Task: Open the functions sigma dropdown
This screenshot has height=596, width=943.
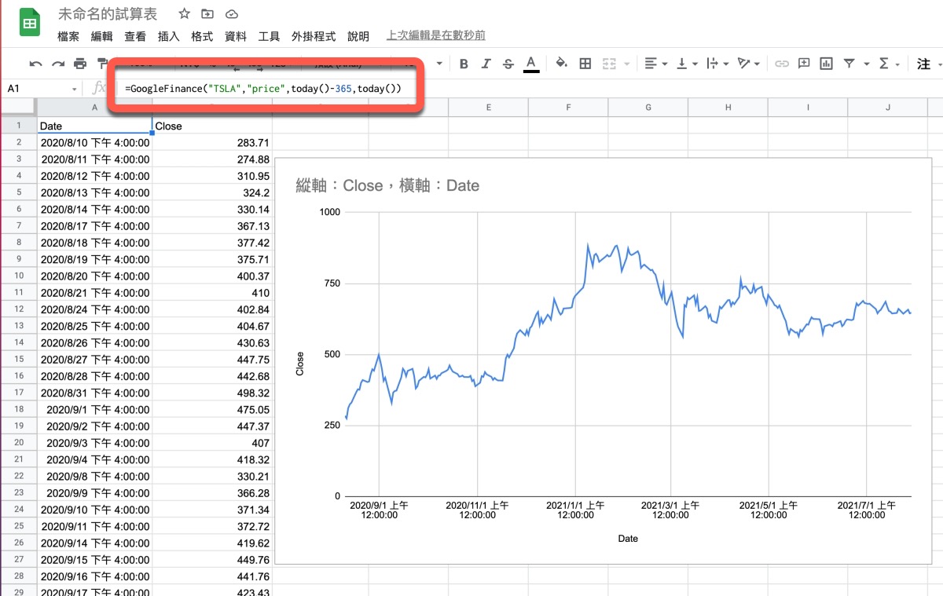Action: [888, 64]
